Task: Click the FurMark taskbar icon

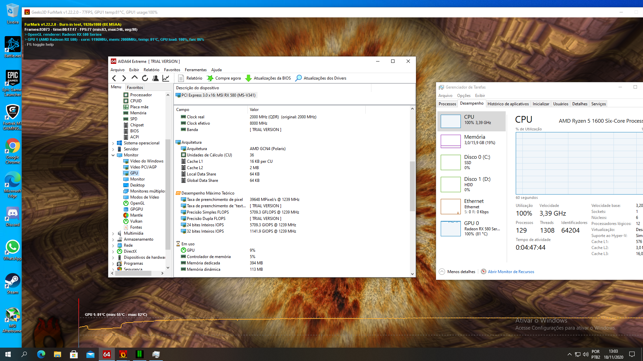Action: click(123, 354)
